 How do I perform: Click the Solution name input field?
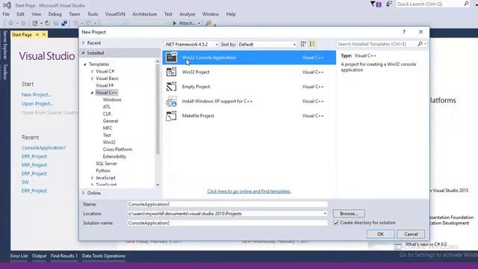click(x=227, y=223)
